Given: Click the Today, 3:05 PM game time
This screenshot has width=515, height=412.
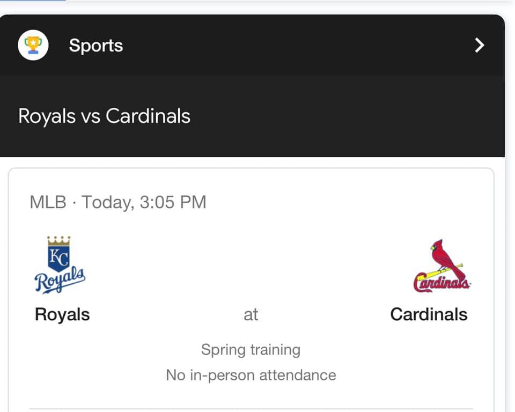Looking at the screenshot, I should pos(144,202).
